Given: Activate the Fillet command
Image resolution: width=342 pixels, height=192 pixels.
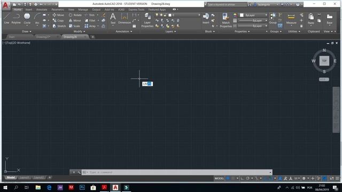Looking at the screenshot, I should pyautogui.click(x=90, y=20).
